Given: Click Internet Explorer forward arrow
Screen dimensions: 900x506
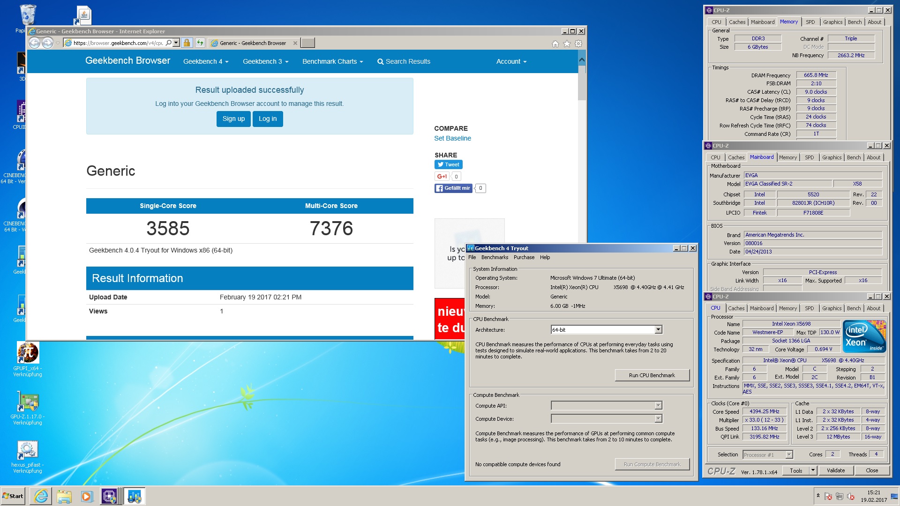Looking at the screenshot, I should click(47, 43).
